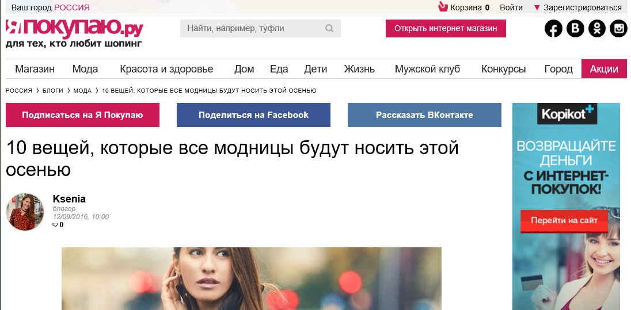
Task: Click the comments count icon under Ksenia
Action: point(55,225)
